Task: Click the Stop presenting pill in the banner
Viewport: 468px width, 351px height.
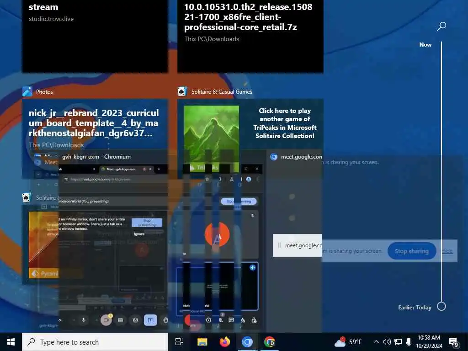Action: [239, 202]
